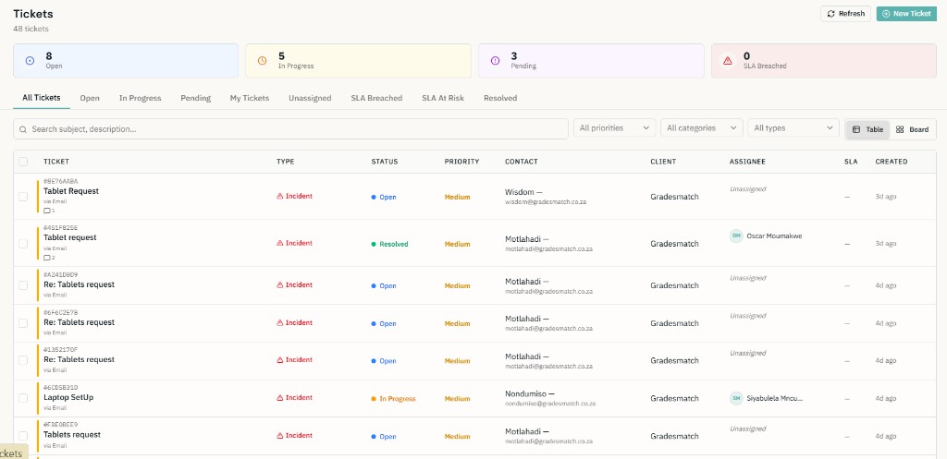Click the Refresh button
This screenshot has height=459, width=947.
[x=845, y=14]
